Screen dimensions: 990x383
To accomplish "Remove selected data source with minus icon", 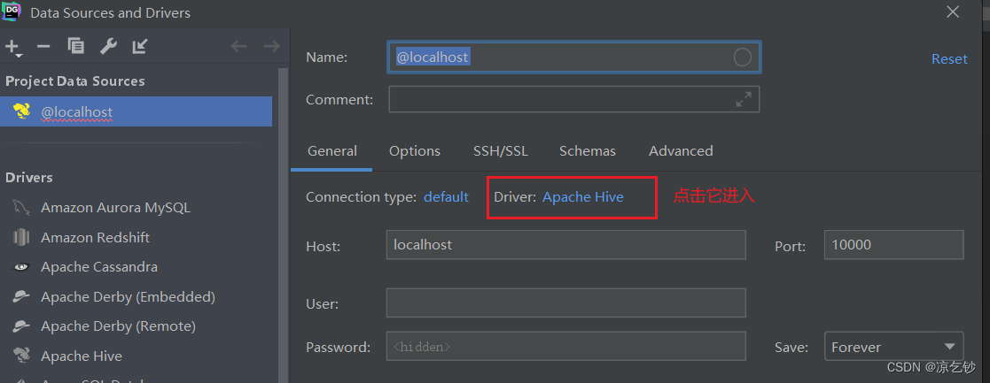I will tap(43, 46).
